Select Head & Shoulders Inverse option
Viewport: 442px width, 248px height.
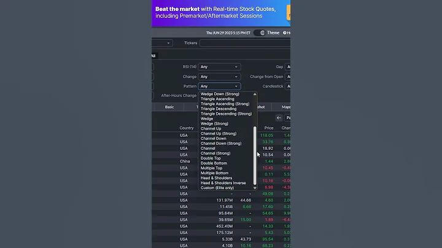(x=223, y=182)
